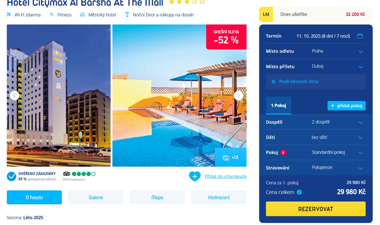The image size is (380, 225).
Task: Show the next hotel photo
Action: tap(238, 95)
